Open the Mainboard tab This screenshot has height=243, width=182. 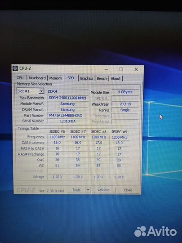37,78
